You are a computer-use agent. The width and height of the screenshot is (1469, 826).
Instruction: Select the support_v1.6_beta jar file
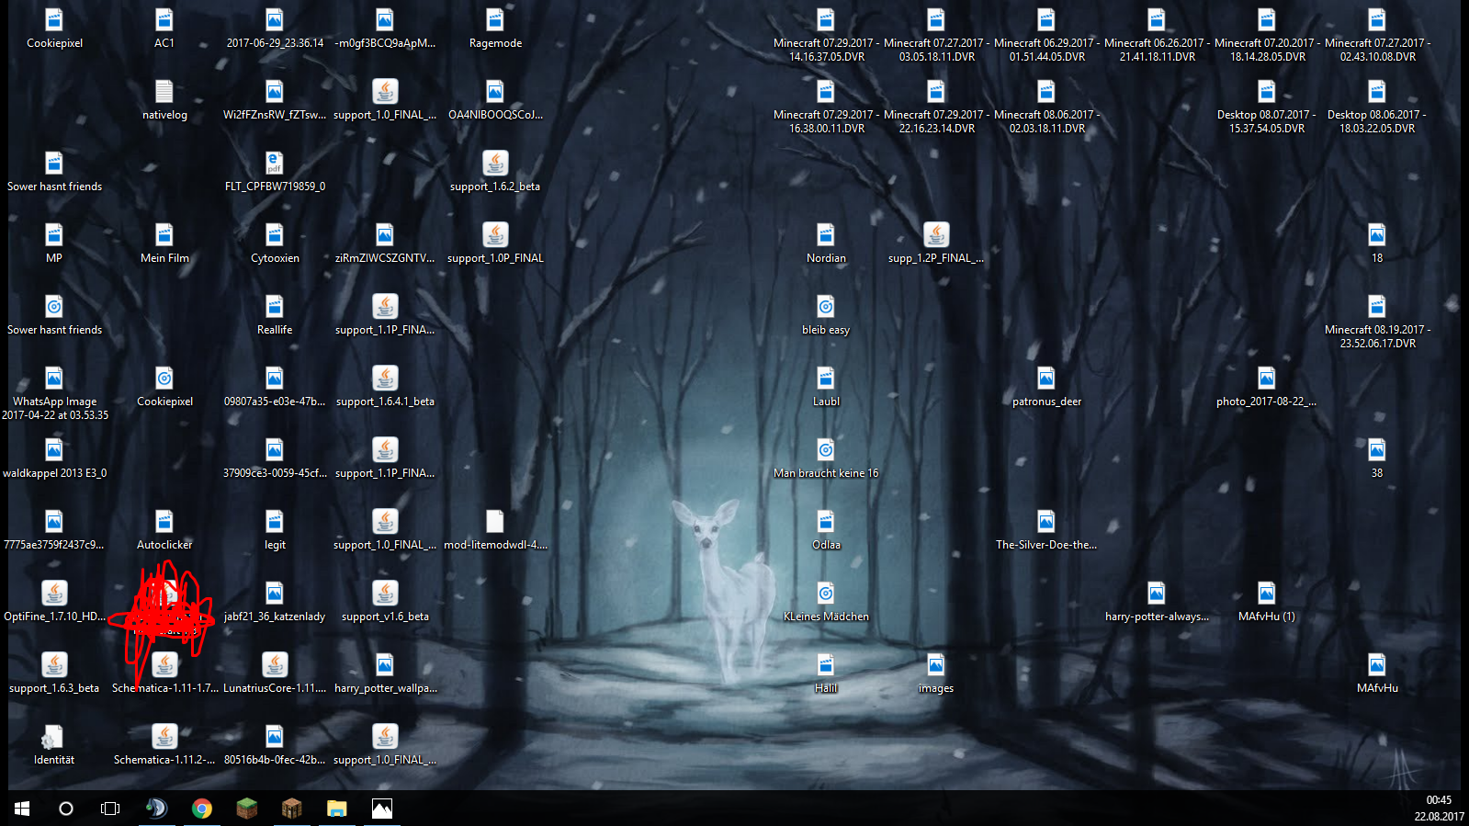(385, 594)
